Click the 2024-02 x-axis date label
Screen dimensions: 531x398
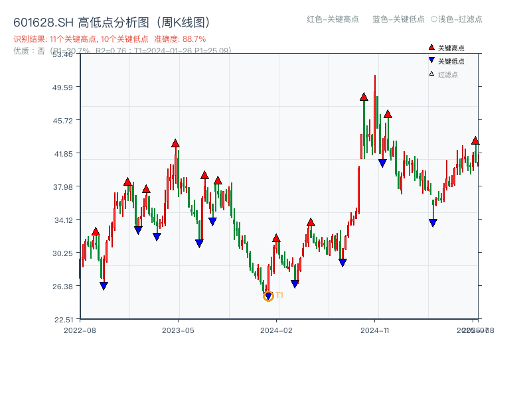276,330
